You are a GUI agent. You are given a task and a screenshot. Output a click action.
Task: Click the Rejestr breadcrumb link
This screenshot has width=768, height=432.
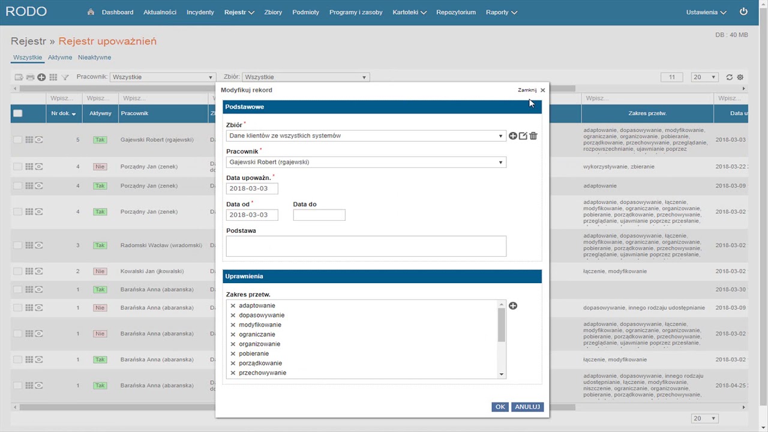pyautogui.click(x=28, y=41)
